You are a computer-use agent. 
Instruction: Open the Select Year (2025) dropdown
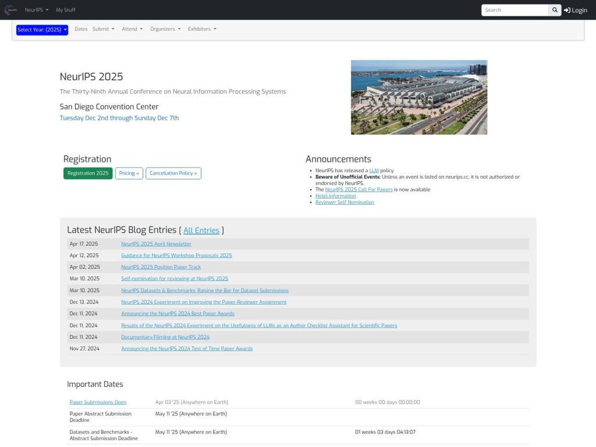click(x=41, y=29)
